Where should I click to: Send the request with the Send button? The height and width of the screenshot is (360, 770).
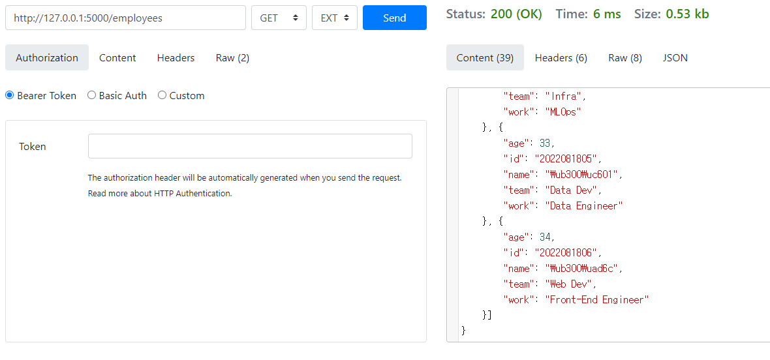[394, 18]
